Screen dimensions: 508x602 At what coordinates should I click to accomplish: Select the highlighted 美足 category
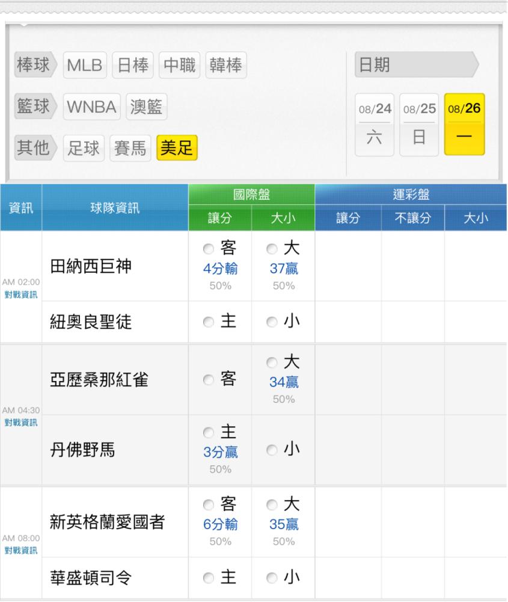pyautogui.click(x=177, y=147)
